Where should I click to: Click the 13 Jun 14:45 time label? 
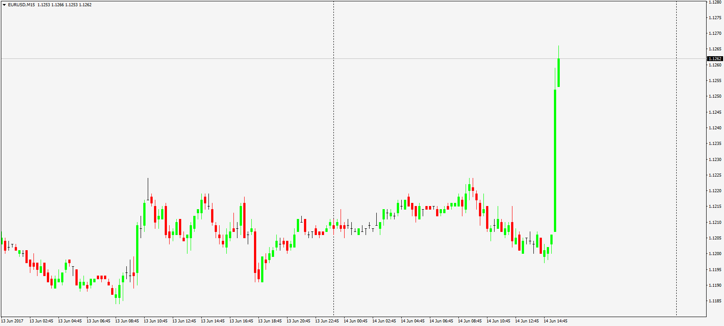coord(212,321)
